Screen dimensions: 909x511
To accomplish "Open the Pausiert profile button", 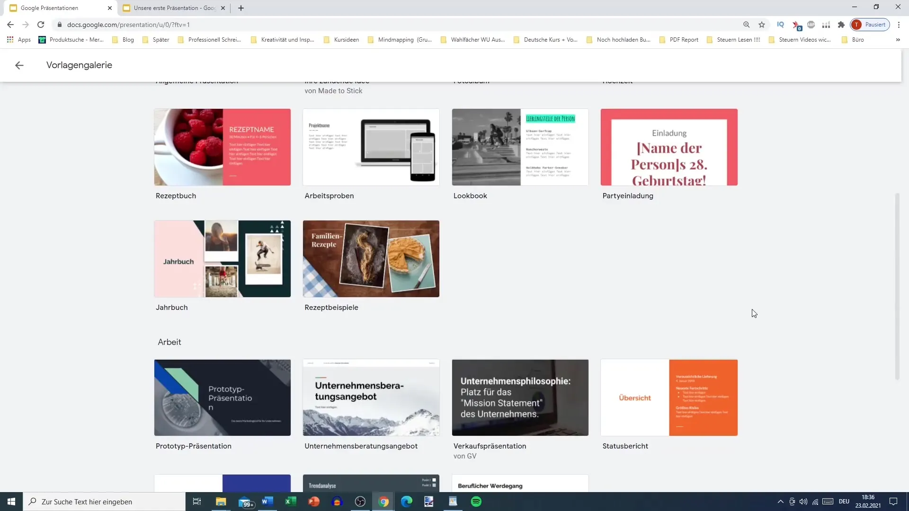I will [870, 25].
